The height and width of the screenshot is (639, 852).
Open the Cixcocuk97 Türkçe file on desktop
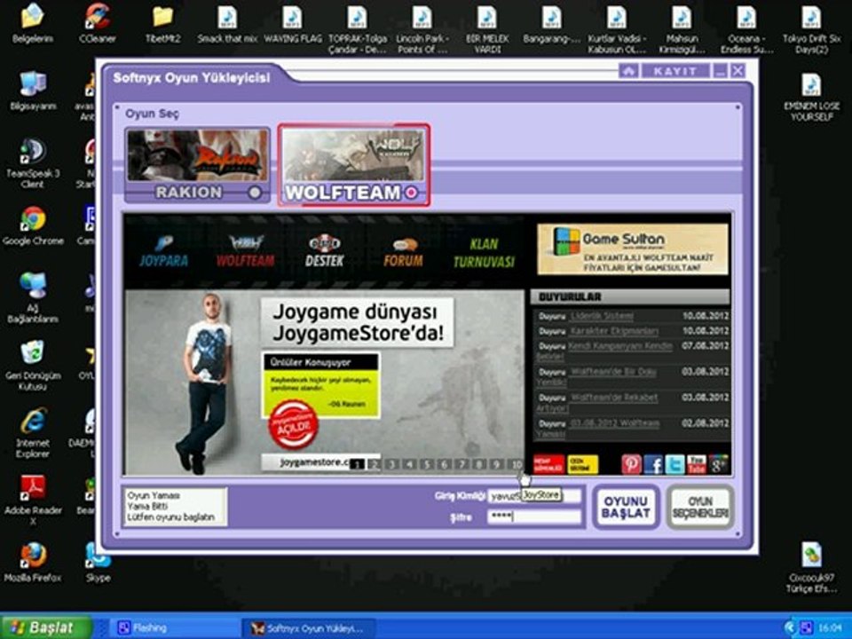(x=811, y=568)
